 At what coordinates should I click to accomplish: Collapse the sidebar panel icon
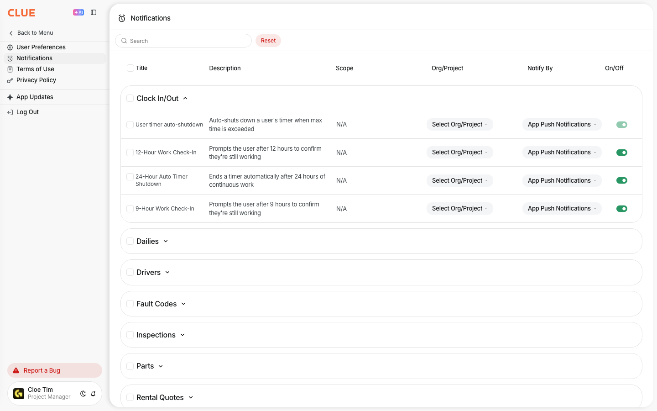click(94, 12)
